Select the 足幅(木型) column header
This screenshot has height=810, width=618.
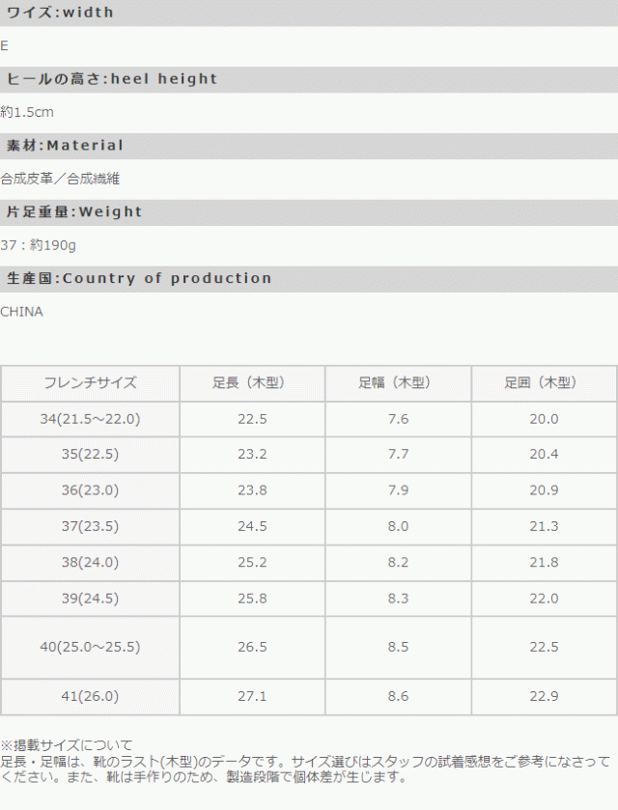pos(398,383)
